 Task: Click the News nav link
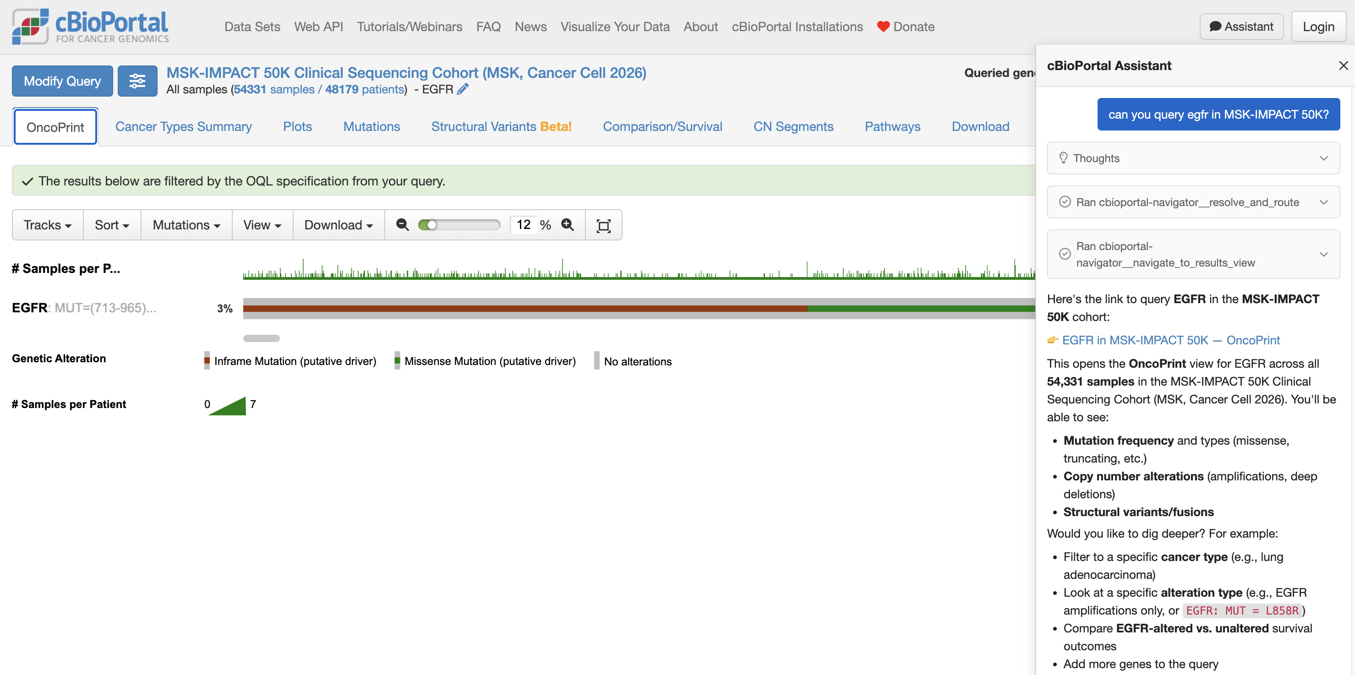click(x=530, y=26)
